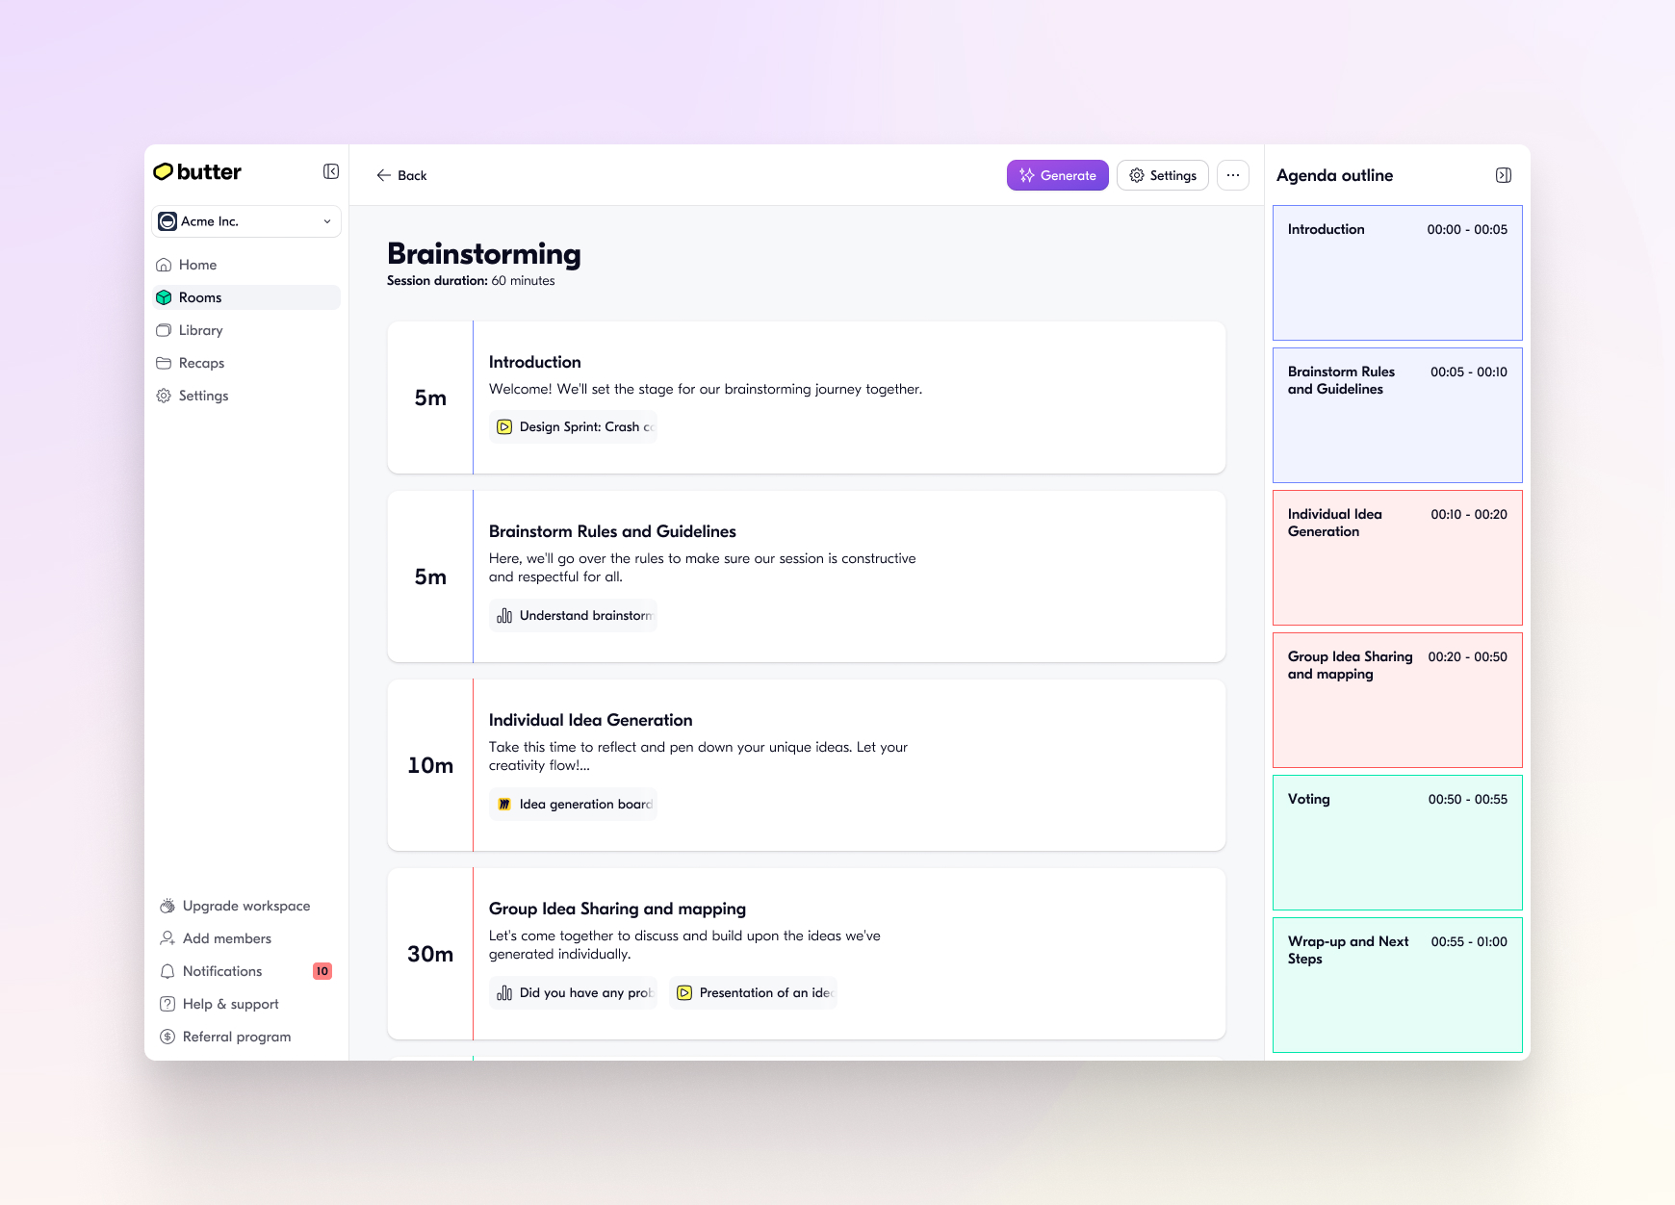Open the Library section via its icon
Viewport: 1675px width, 1205px height.
point(165,330)
